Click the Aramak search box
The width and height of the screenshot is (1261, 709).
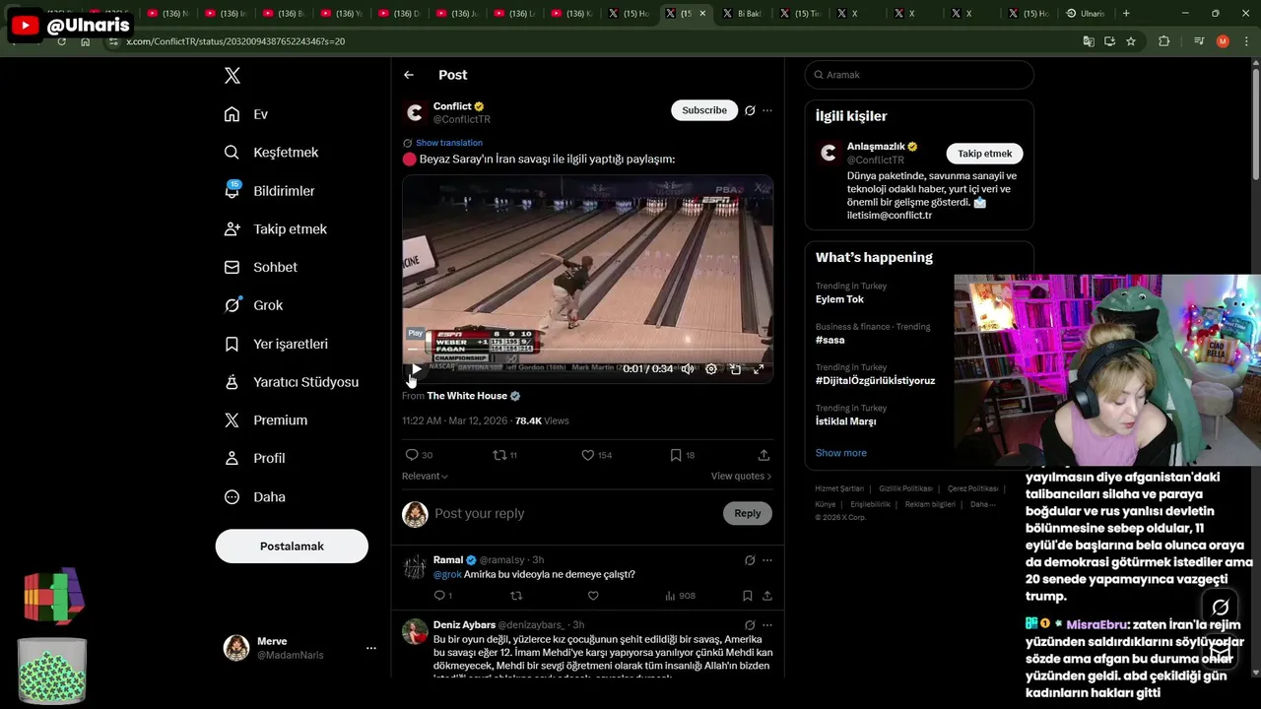click(919, 75)
